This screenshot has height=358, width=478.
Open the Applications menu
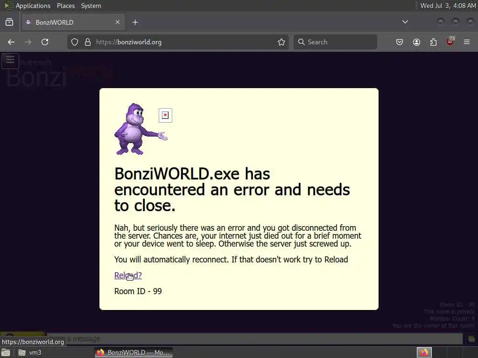(x=33, y=6)
